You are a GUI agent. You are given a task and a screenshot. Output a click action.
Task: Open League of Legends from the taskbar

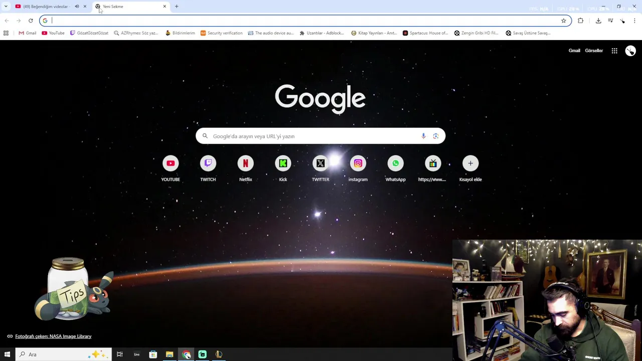click(x=219, y=354)
